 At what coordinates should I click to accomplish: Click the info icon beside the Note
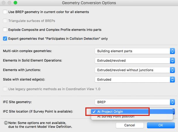pos(6,123)
